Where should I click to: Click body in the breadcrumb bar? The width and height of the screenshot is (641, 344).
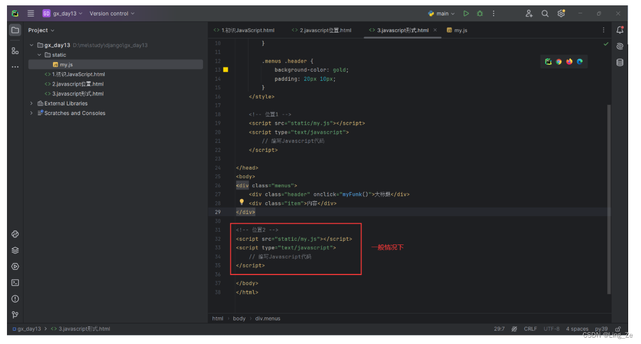[x=239, y=319]
